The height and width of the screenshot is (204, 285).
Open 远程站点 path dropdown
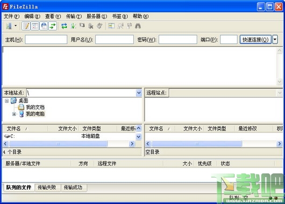pyautogui.click(x=280, y=93)
